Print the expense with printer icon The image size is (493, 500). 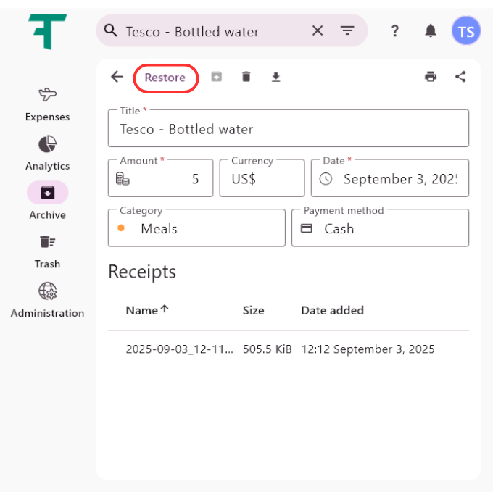[x=431, y=77]
